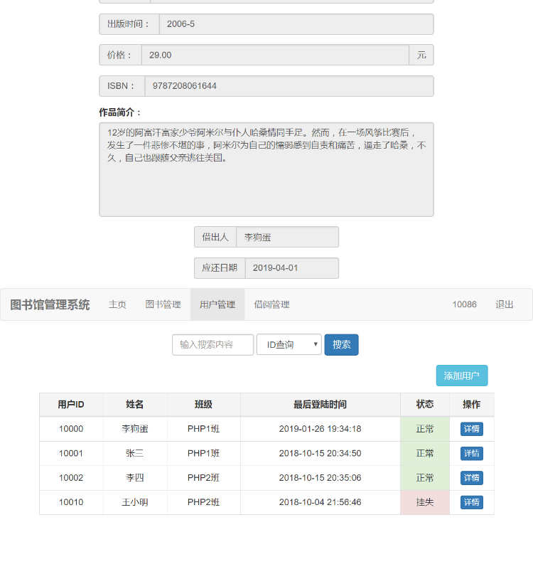Click the 元 currency suffix label

point(421,55)
